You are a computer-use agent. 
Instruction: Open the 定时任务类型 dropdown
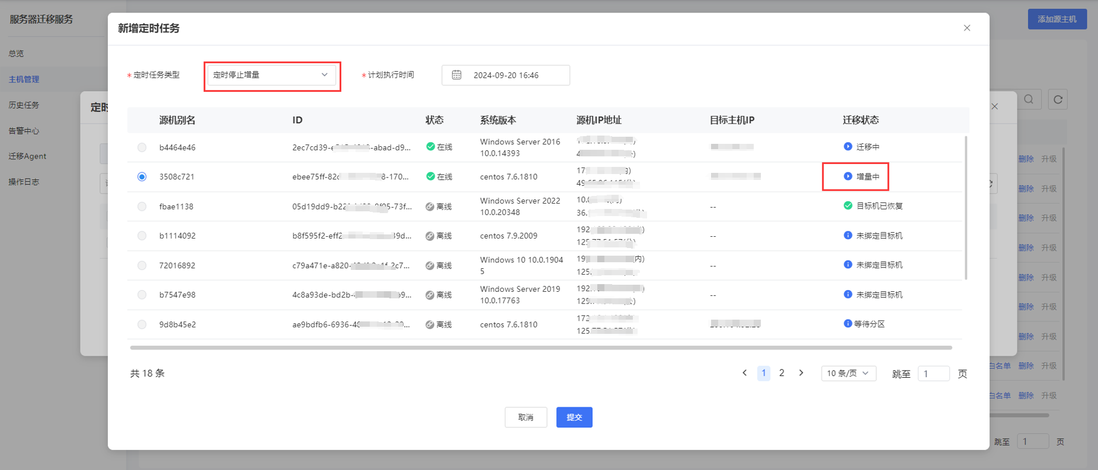[271, 75]
